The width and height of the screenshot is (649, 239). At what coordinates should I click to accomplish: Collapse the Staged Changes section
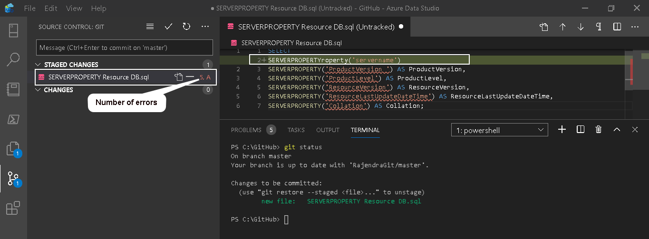click(x=39, y=65)
